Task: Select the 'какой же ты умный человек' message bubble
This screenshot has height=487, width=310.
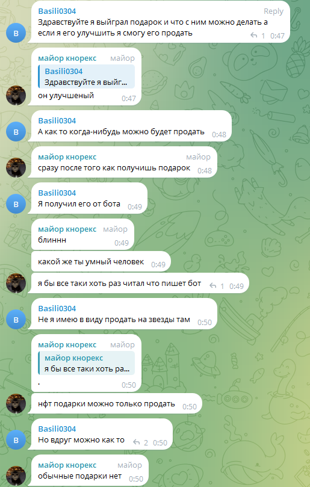Action: point(101,262)
